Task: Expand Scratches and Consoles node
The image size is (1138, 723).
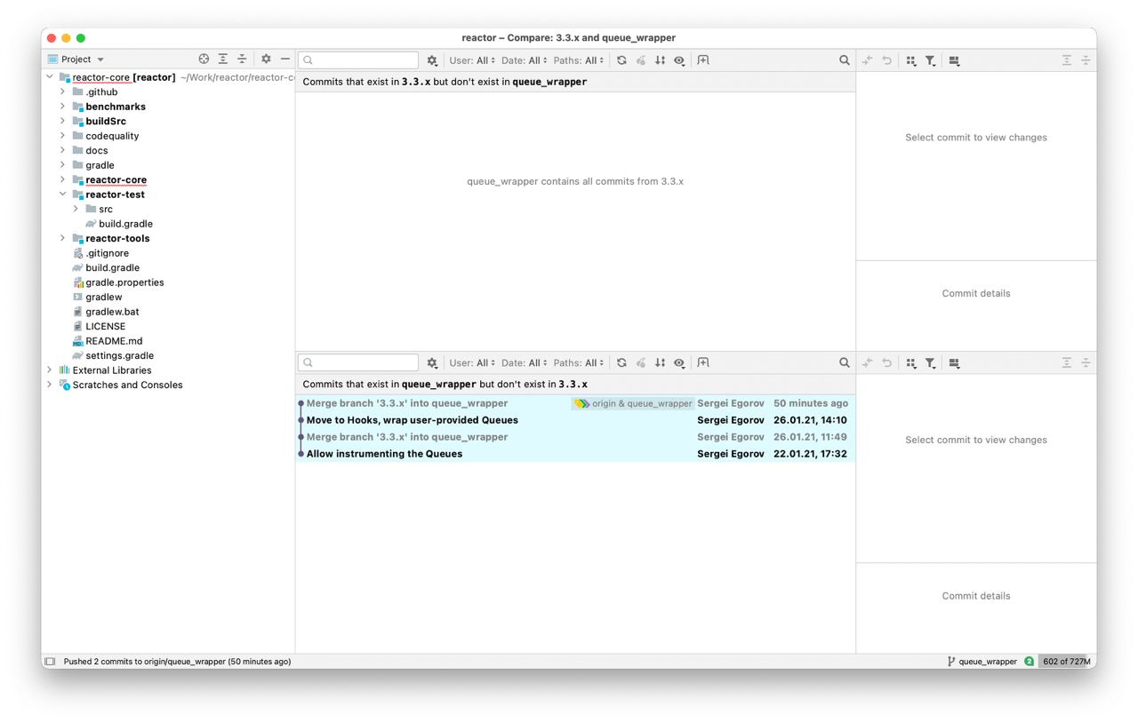Action: click(x=50, y=385)
